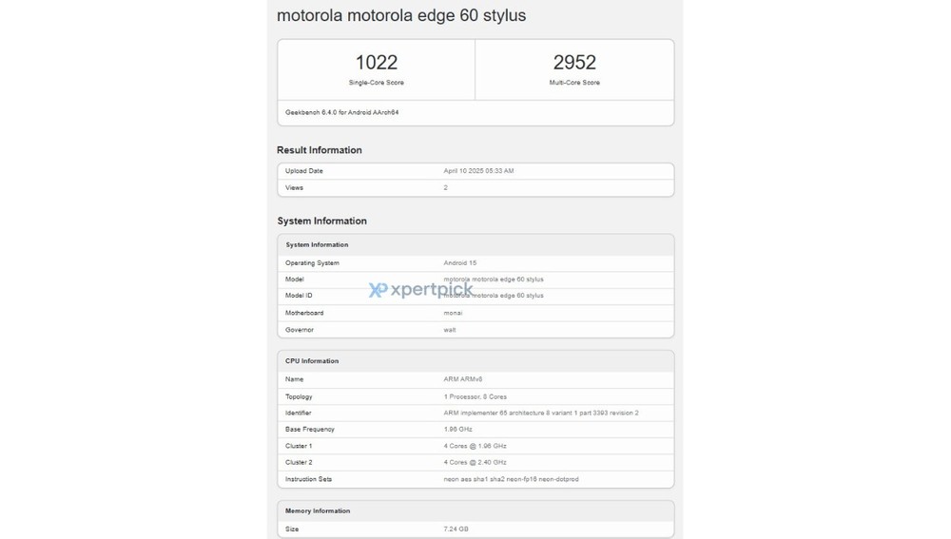Click the page title 'motorola motorola edge 60 stylus'
Viewport: 951px width, 539px height.
[401, 15]
